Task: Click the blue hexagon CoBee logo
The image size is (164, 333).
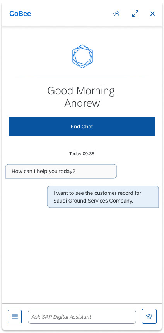Action: (82, 56)
